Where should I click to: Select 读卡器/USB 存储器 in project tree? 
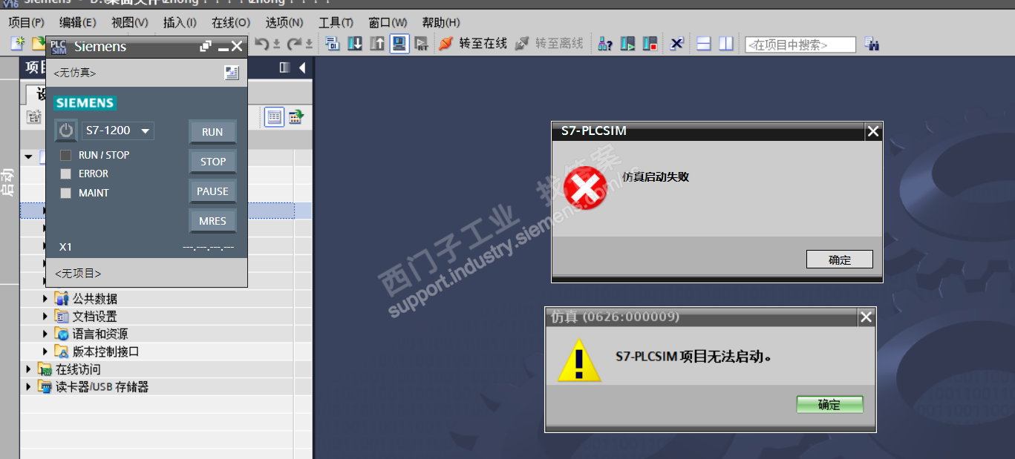pos(102,387)
